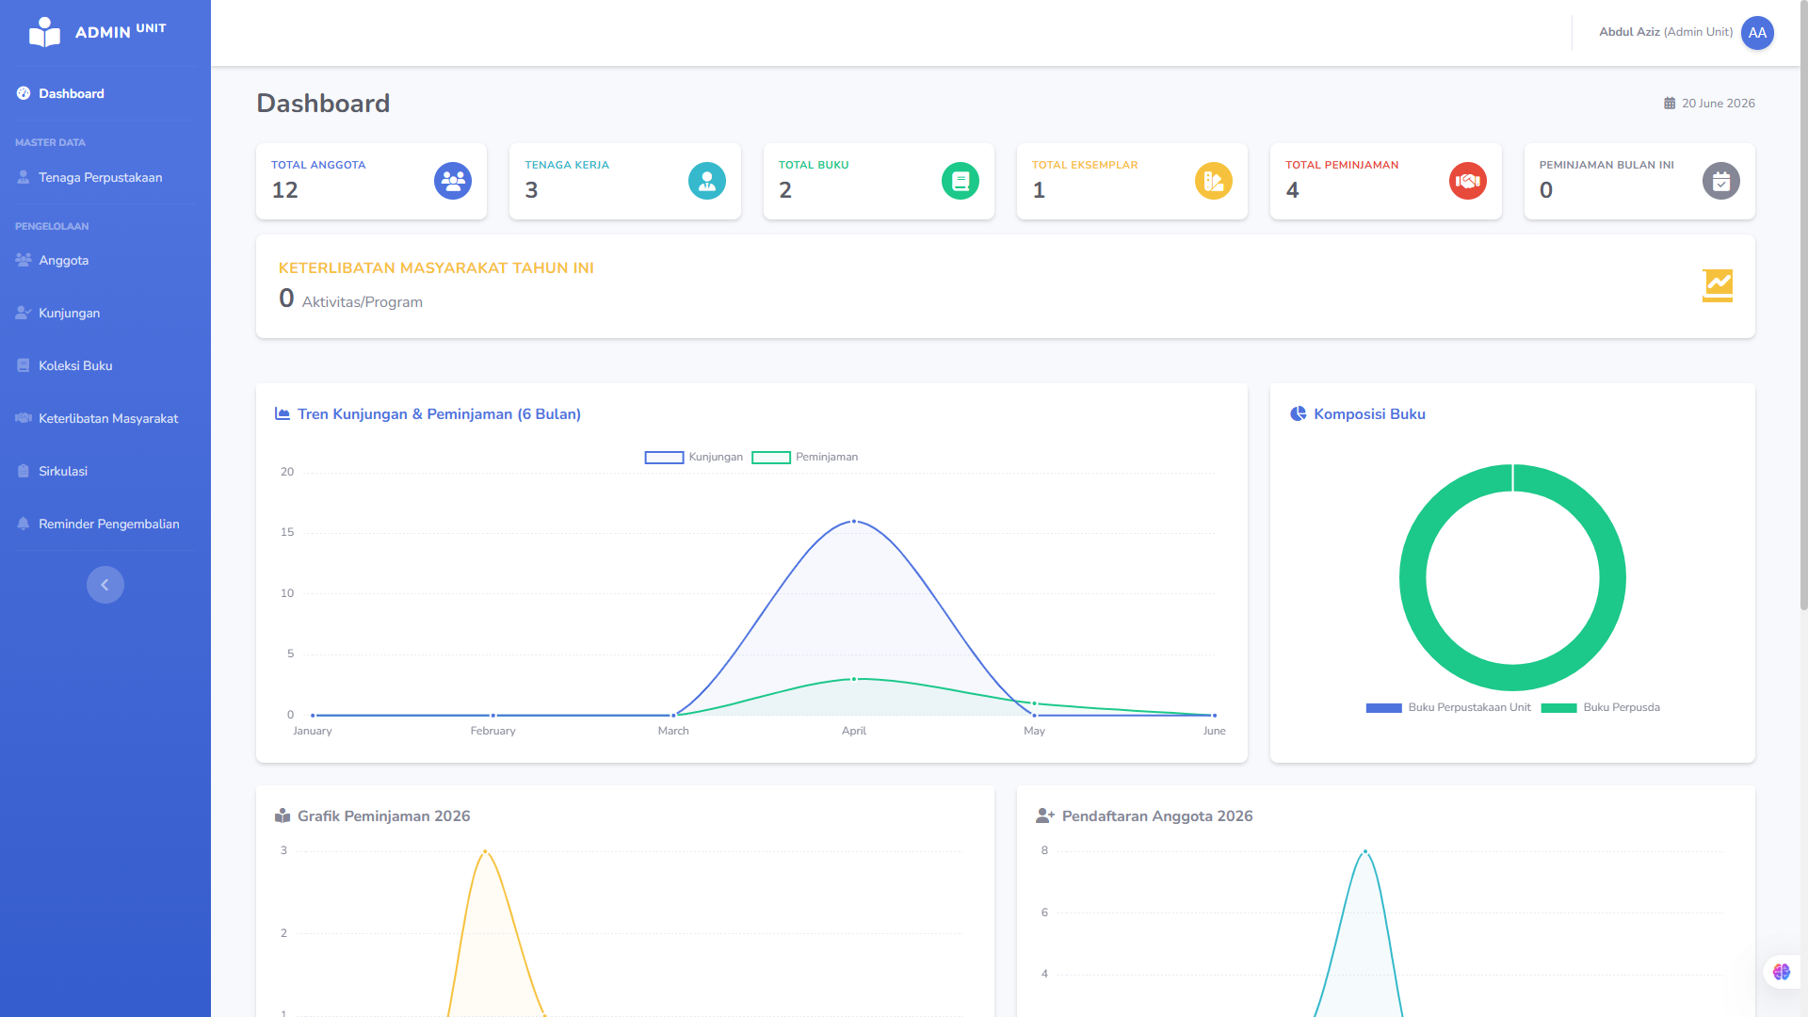Toggle the Peminjaman series in chart legend

tap(805, 457)
